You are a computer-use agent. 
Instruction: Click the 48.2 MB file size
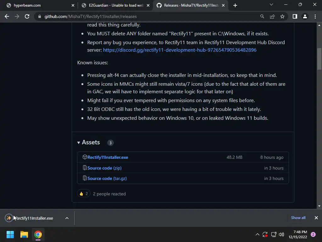[x=234, y=157]
